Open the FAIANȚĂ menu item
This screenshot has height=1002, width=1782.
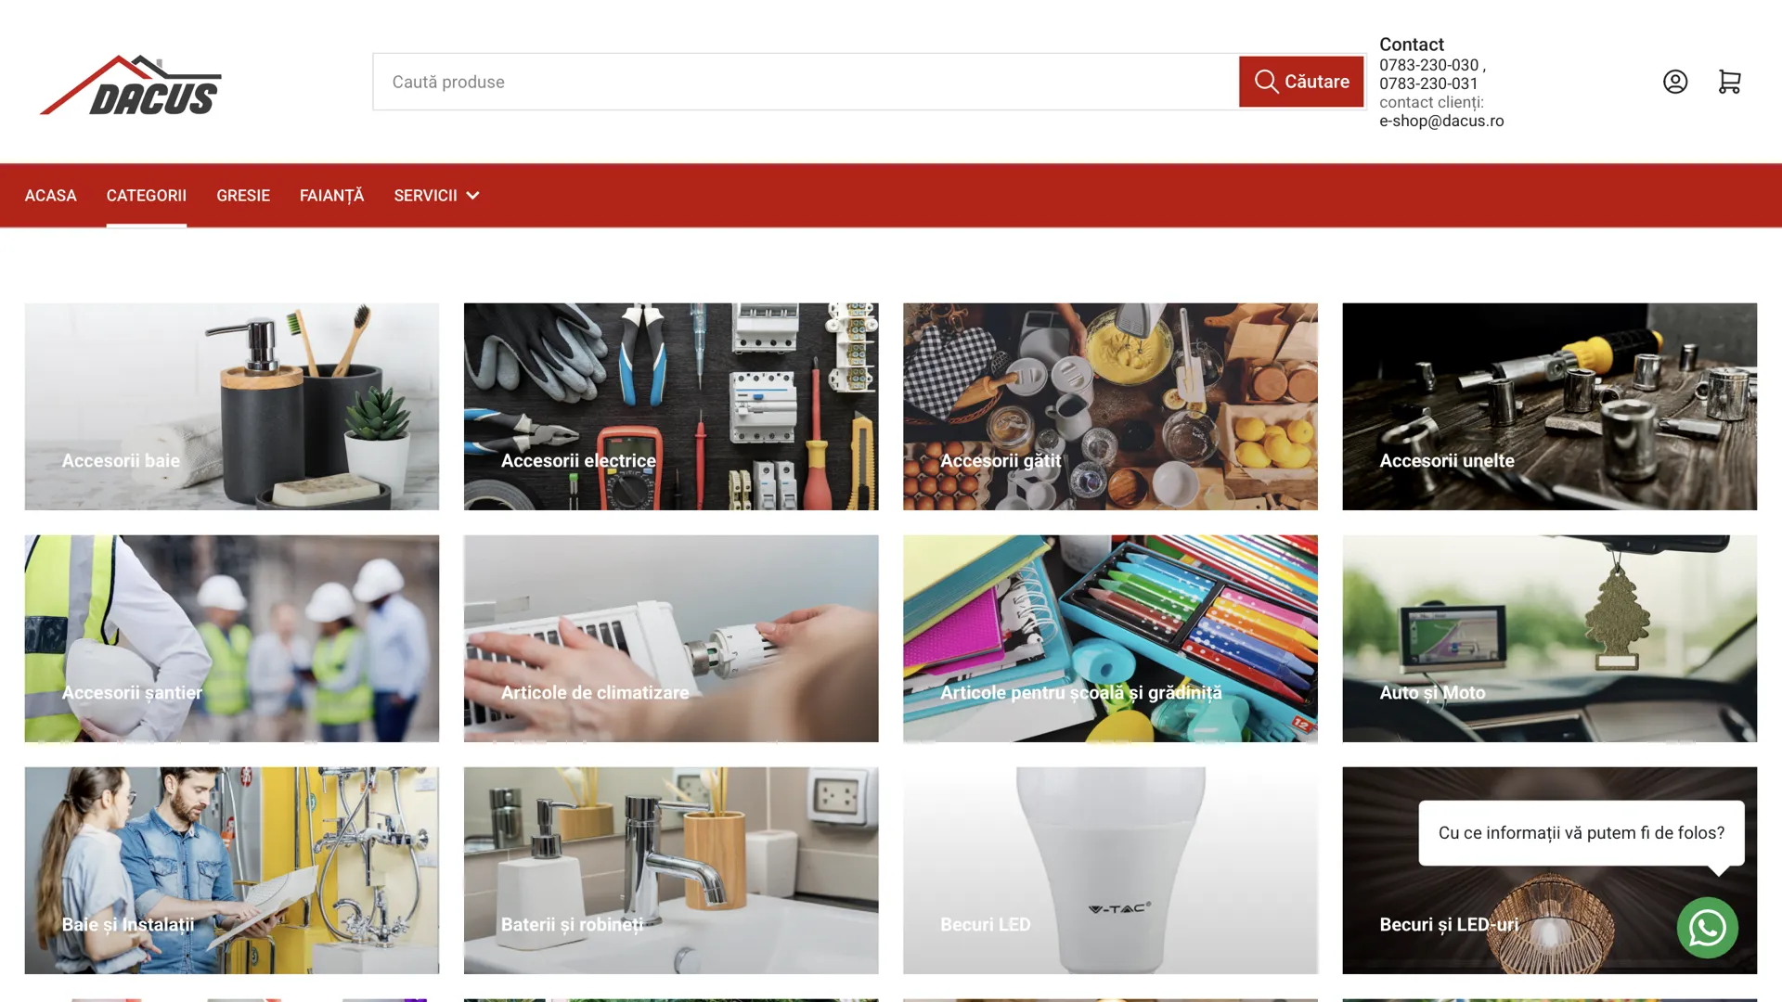tap(331, 196)
